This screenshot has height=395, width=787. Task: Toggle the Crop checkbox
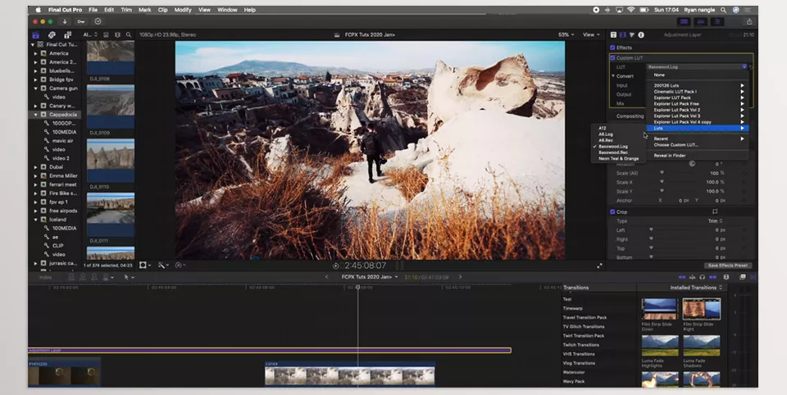point(612,211)
